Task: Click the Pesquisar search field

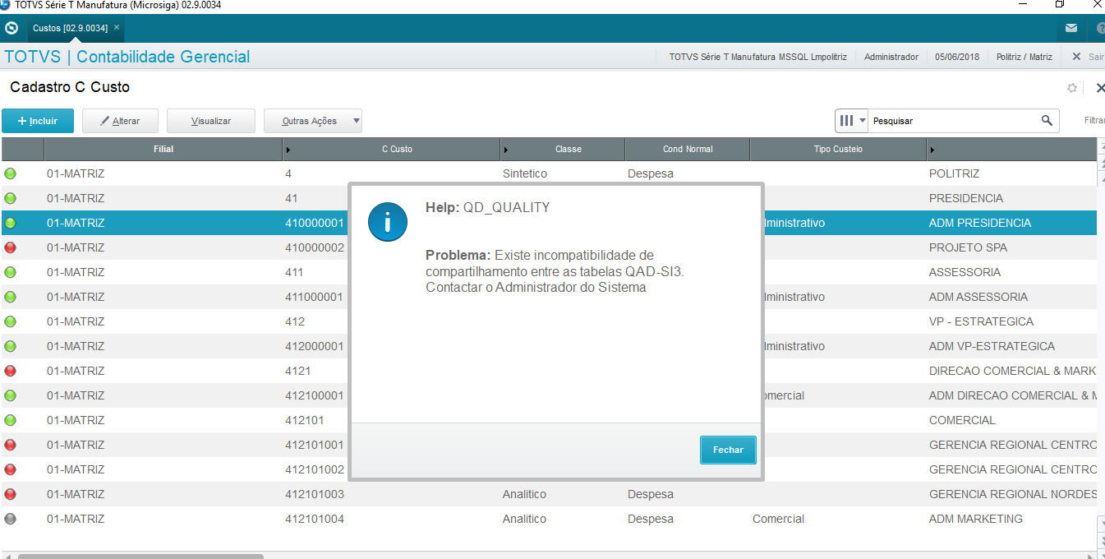Action: 955,121
